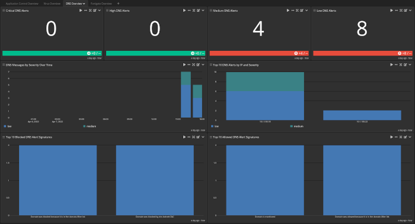This screenshot has width=415, height=224.
Task: Open Medium DNS Alerts widget in fullscreen
Action: coord(297,11)
